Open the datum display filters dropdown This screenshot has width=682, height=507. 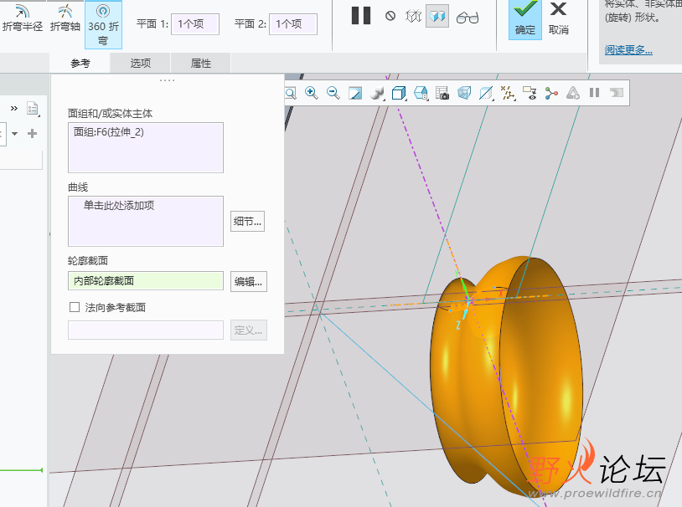pos(508,93)
